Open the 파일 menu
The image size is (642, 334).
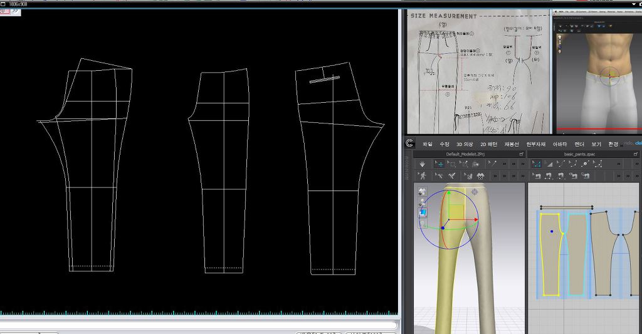click(428, 144)
